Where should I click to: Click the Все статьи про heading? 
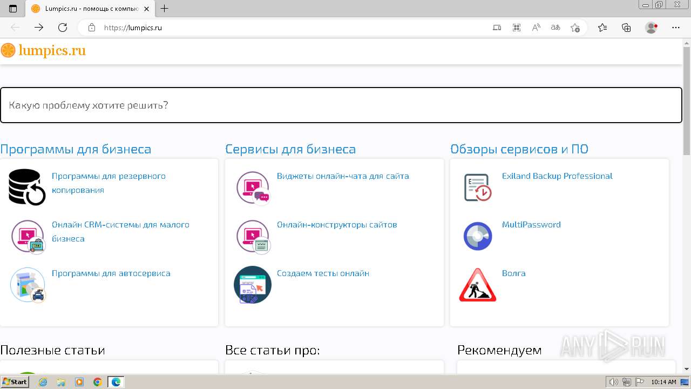273,350
